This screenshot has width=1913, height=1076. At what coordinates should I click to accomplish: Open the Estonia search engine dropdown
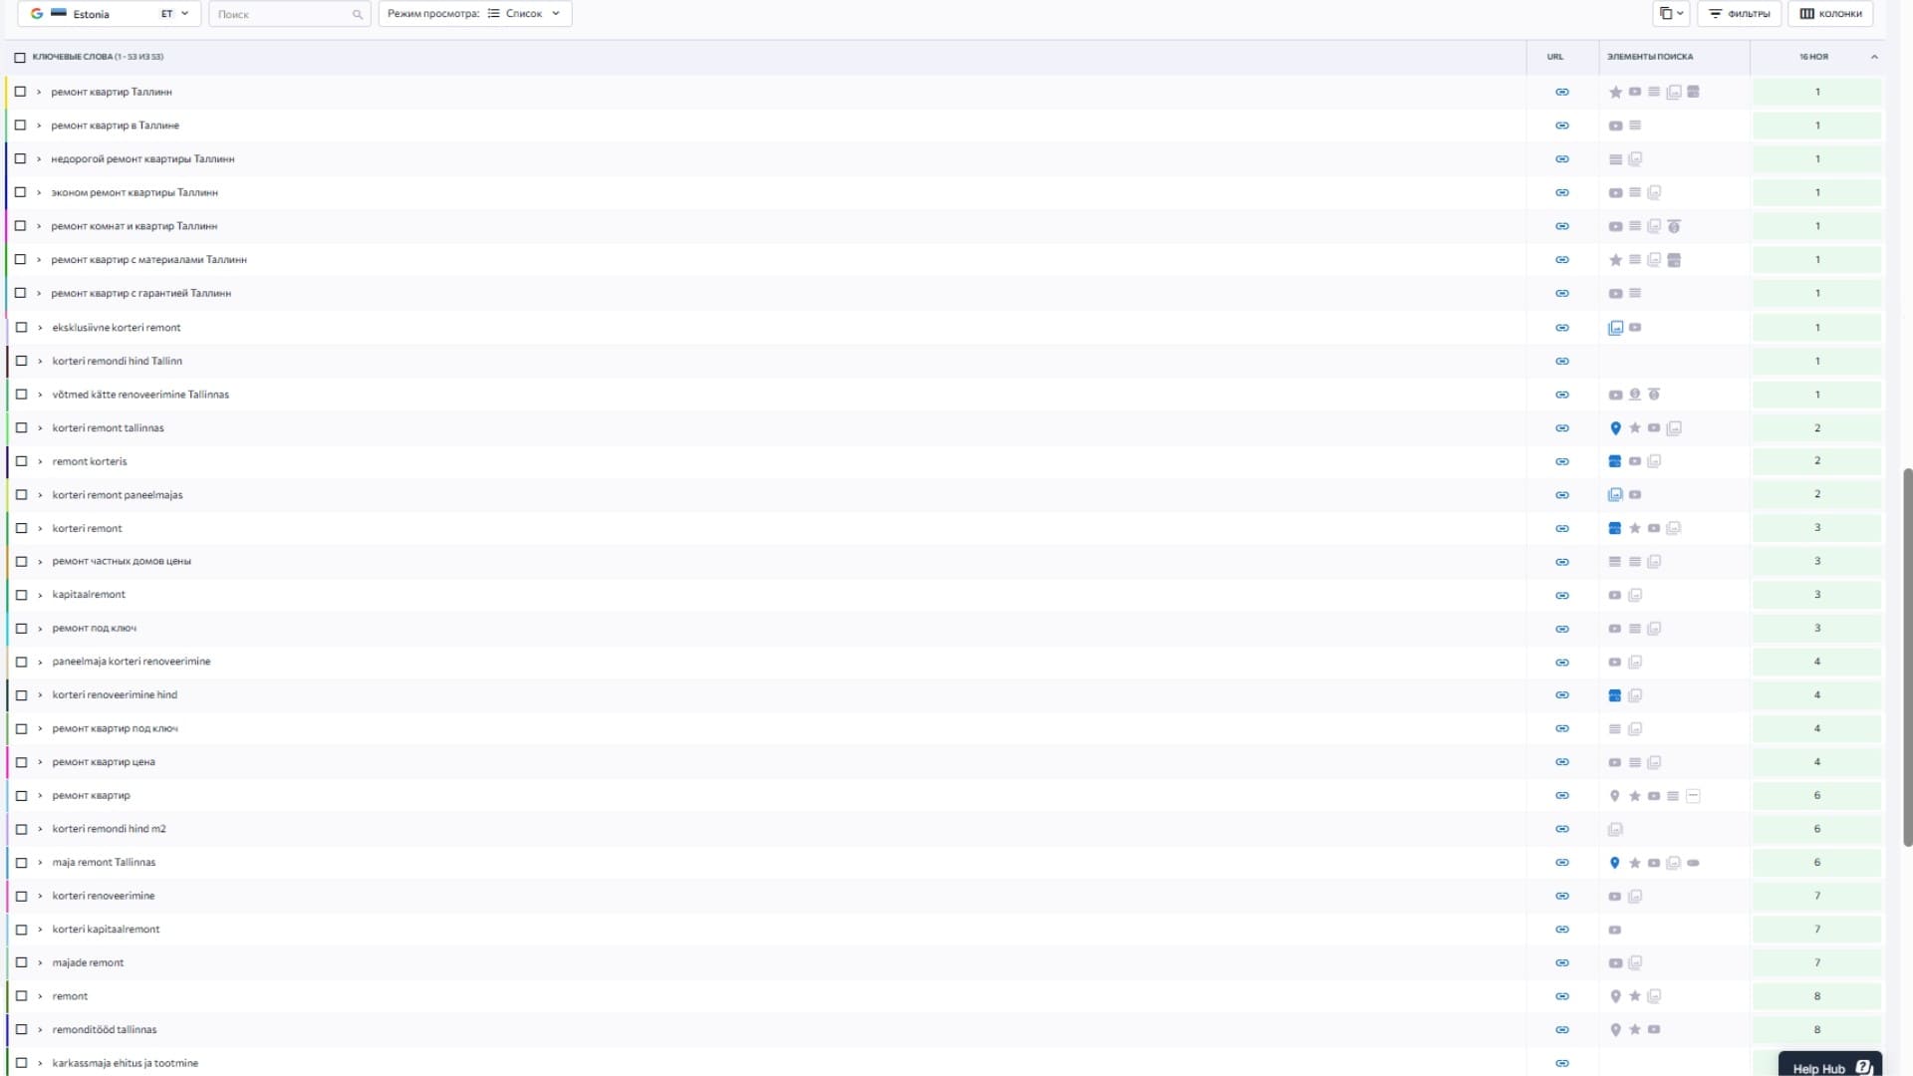pyautogui.click(x=110, y=14)
